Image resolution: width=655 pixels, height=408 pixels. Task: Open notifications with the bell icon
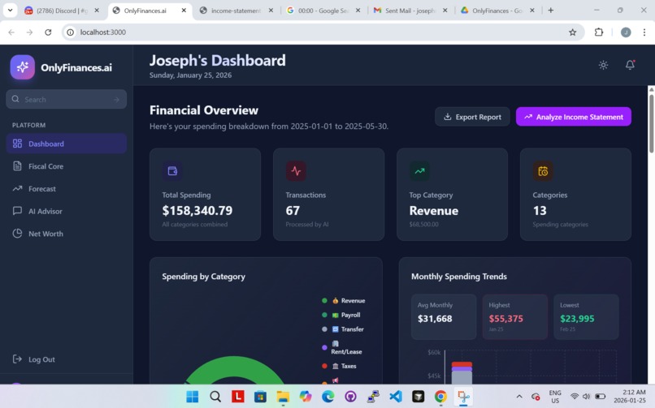pos(630,65)
